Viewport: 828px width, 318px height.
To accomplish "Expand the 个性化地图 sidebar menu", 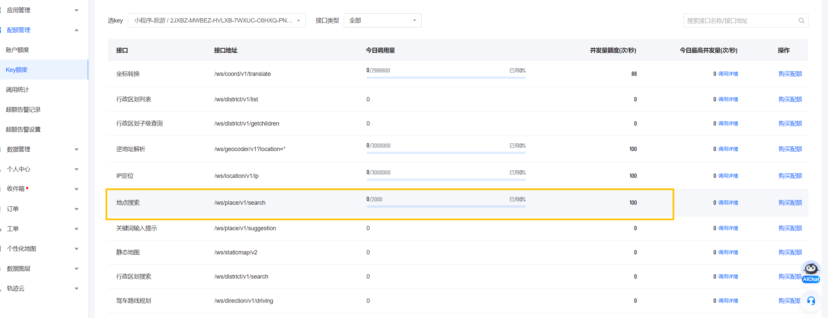I will [x=41, y=249].
